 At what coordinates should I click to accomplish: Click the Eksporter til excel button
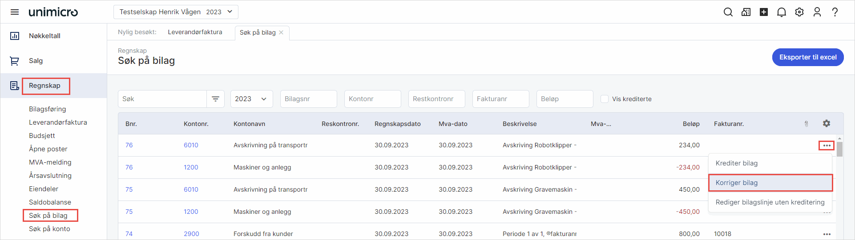click(x=807, y=57)
